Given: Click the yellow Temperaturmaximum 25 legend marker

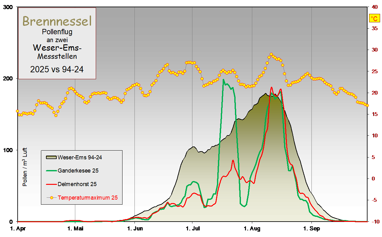Looking at the screenshot, I should (x=51, y=198).
